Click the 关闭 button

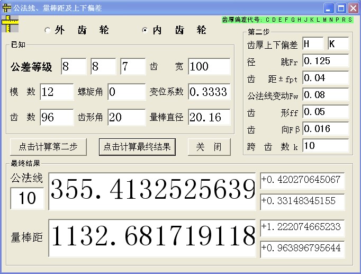click(209, 147)
